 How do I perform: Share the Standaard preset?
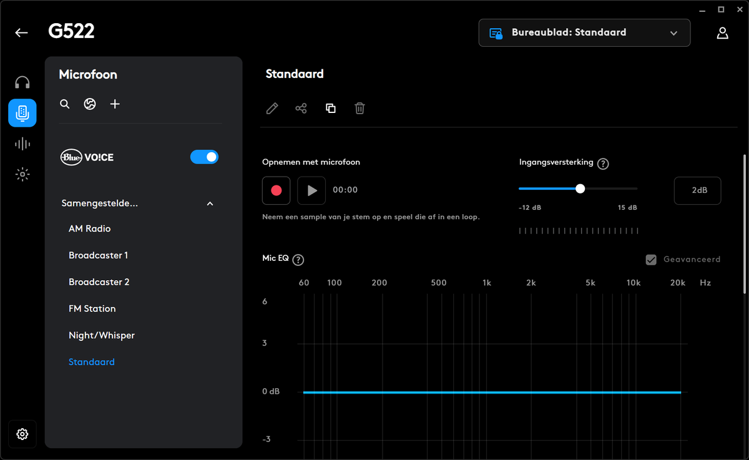[301, 109]
